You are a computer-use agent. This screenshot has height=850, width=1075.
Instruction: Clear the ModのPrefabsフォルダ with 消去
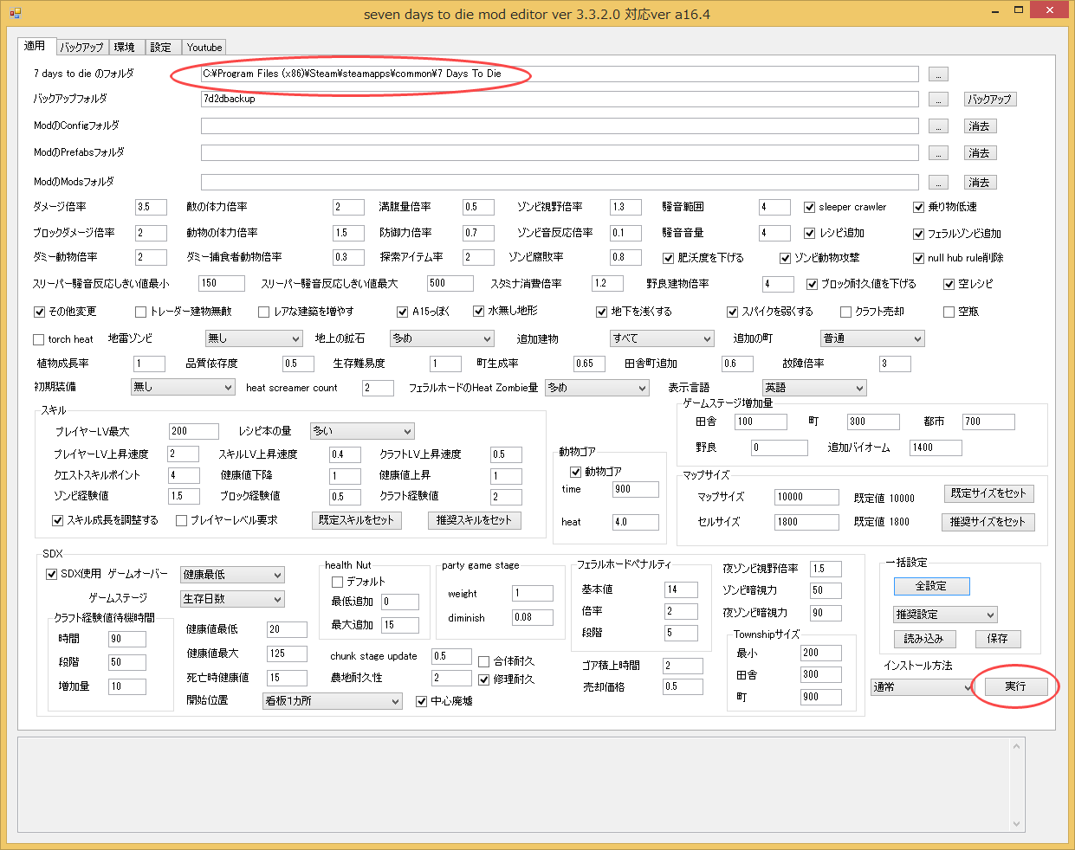pyautogui.click(x=980, y=153)
